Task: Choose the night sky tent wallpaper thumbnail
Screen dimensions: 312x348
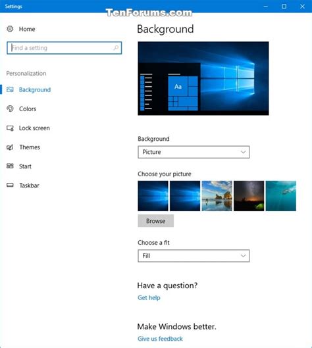Action: [x=249, y=196]
